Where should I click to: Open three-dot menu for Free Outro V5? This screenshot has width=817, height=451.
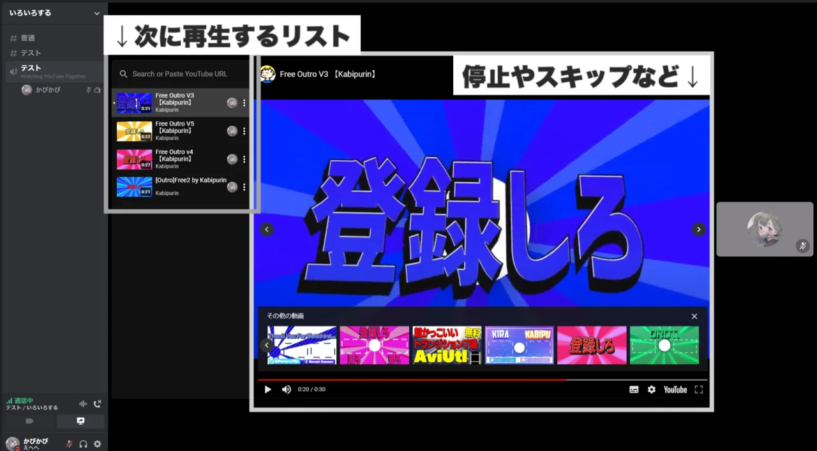pyautogui.click(x=244, y=131)
